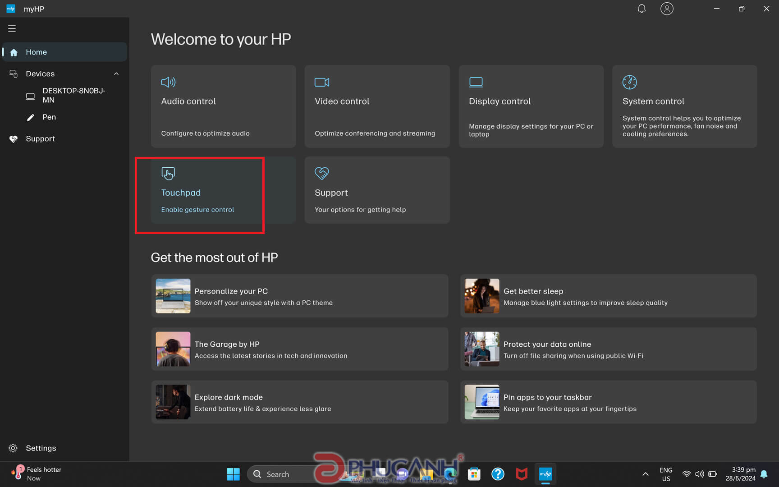Open the Video control card

377,106
